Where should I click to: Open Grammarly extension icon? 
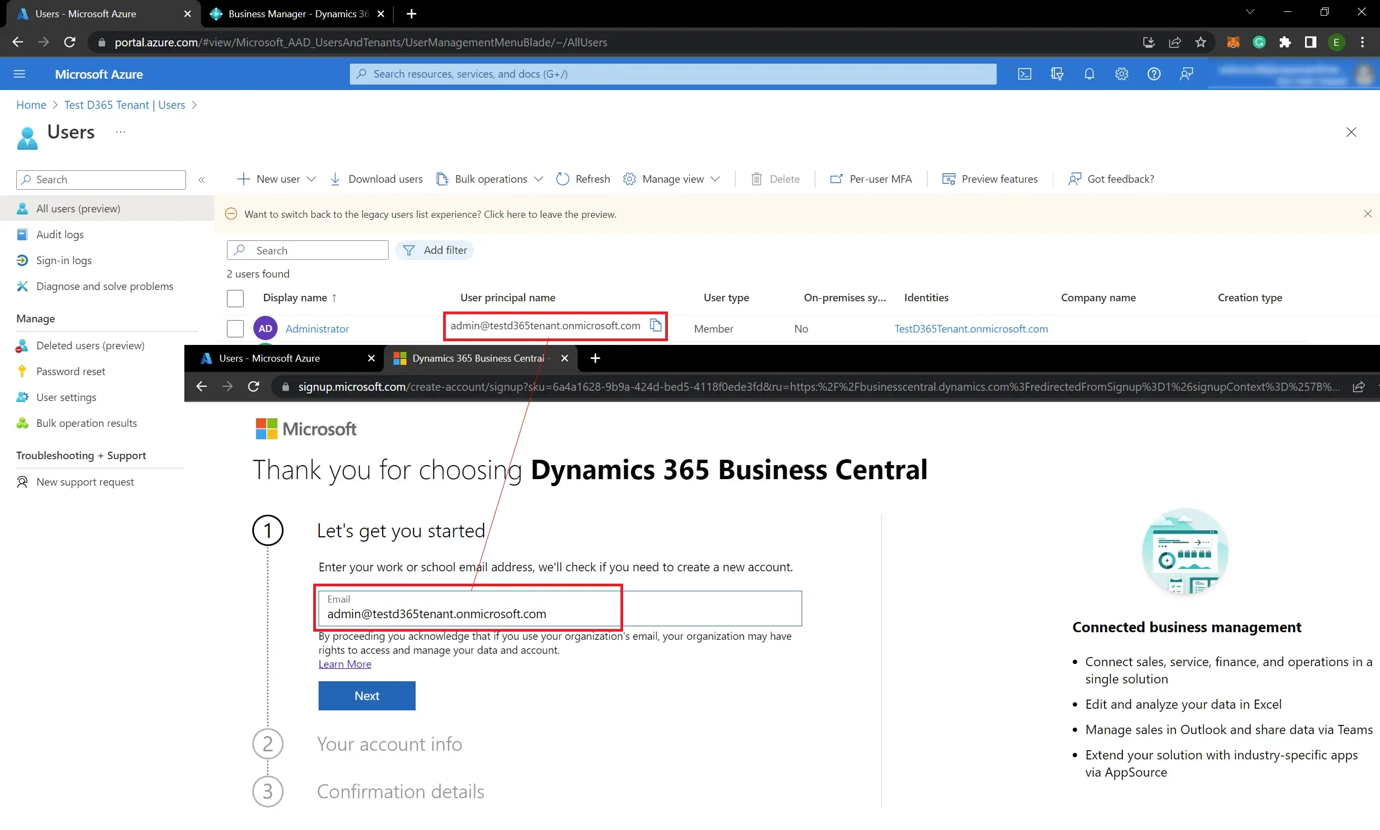click(1259, 42)
